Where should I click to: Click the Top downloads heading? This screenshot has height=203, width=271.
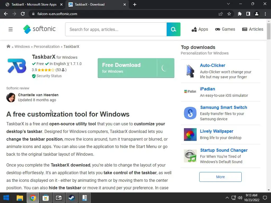198,47
